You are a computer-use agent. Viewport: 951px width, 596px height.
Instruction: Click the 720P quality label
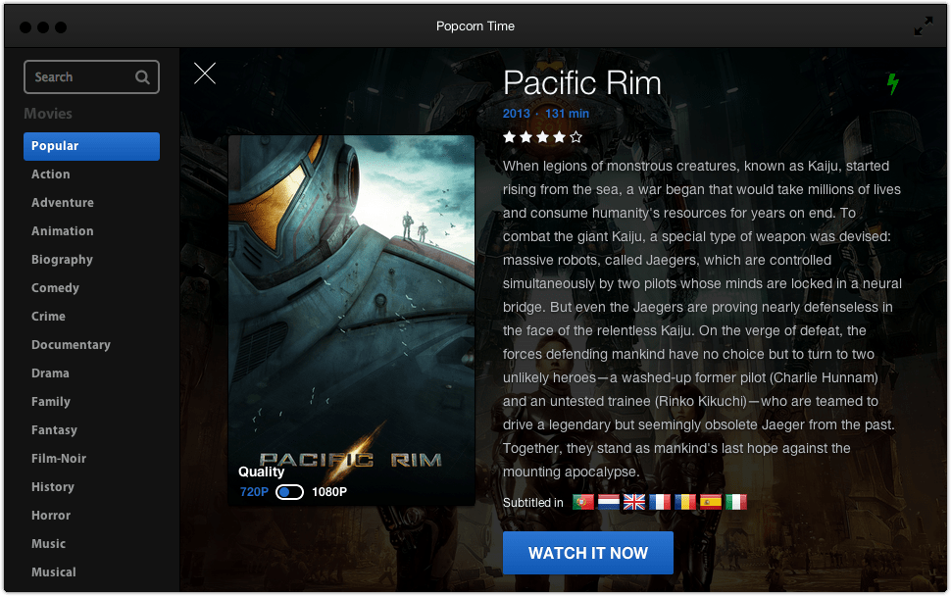click(x=254, y=492)
